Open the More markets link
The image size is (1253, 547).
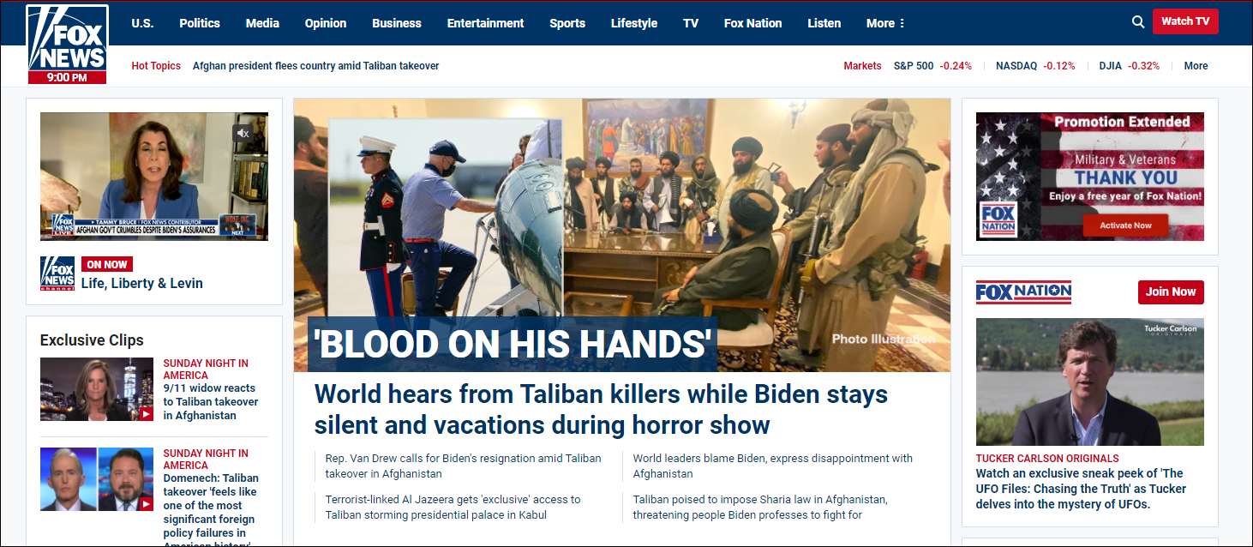[x=1196, y=66]
